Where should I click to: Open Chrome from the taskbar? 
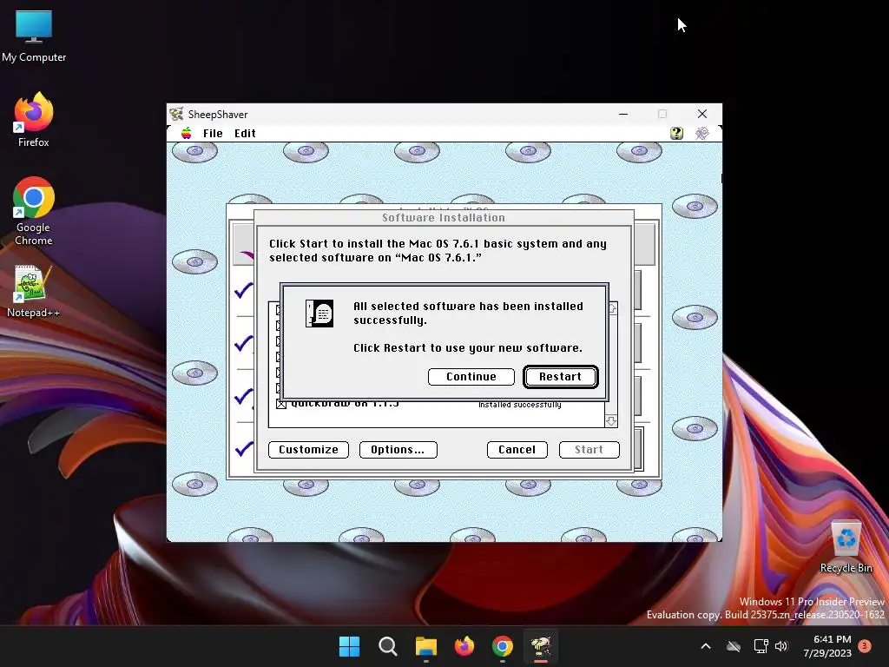pos(503,646)
